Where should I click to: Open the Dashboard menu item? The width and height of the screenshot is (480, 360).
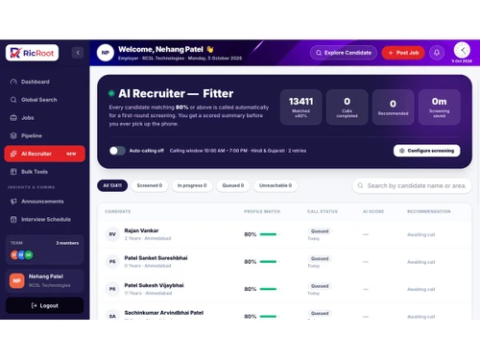pyautogui.click(x=45, y=82)
